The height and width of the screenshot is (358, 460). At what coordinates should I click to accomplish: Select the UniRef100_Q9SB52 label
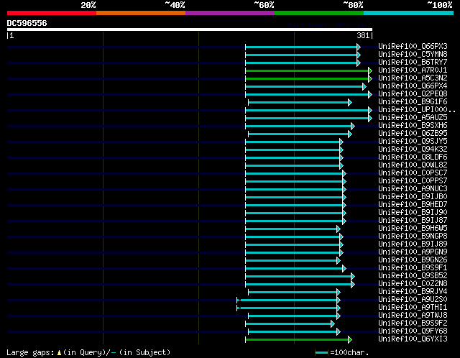pos(413,276)
